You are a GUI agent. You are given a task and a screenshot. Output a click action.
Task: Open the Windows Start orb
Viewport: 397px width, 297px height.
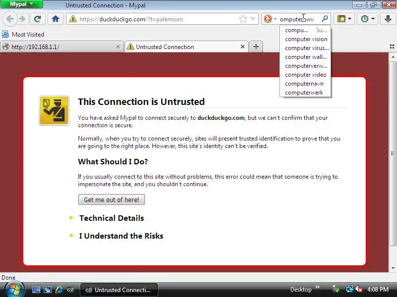(15, 290)
